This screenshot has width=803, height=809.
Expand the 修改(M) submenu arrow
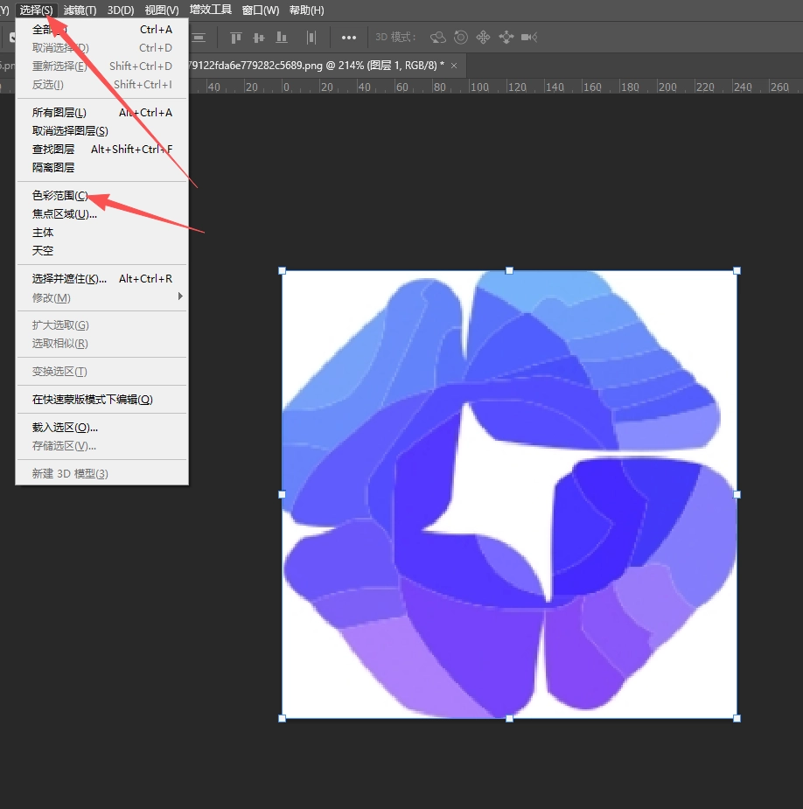coord(180,297)
